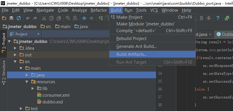
Task: Click the Make Project toolbar icon
Action: tap(101, 18)
